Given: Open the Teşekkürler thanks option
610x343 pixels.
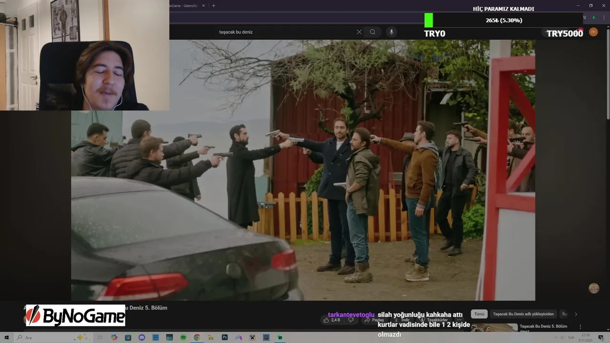Looking at the screenshot, I should (435, 320).
